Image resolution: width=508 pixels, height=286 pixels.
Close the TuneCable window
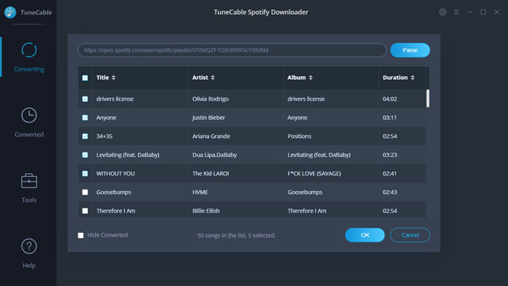pos(496,12)
